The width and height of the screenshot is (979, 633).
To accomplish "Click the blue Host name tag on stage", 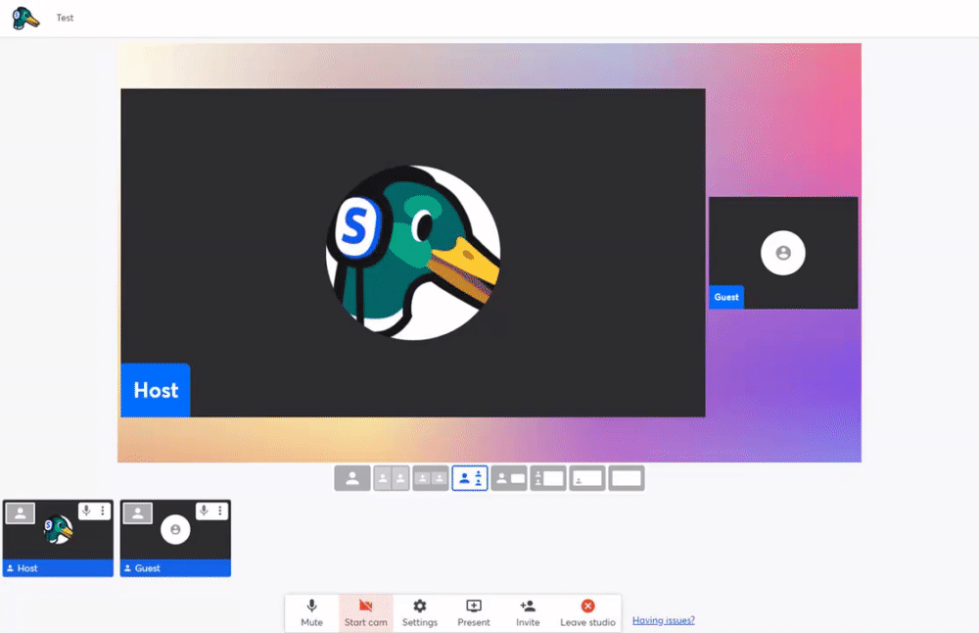I will pos(156,390).
